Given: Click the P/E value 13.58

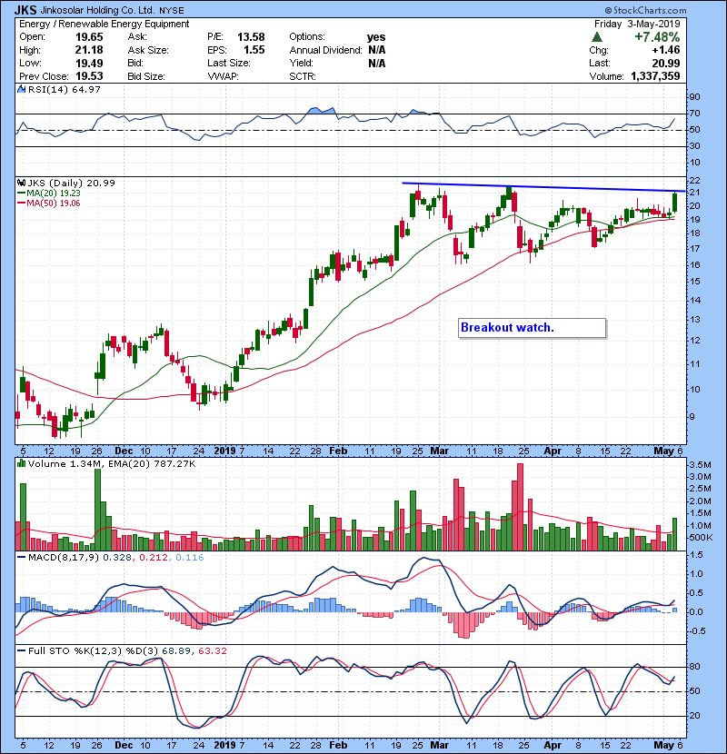Looking at the screenshot, I should [x=251, y=37].
